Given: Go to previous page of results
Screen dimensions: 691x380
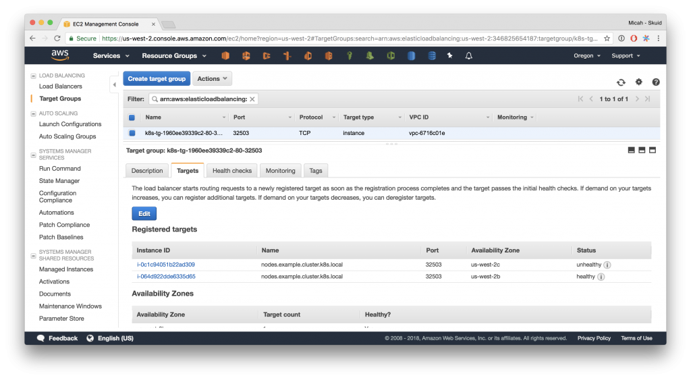Looking at the screenshot, I should [x=591, y=99].
